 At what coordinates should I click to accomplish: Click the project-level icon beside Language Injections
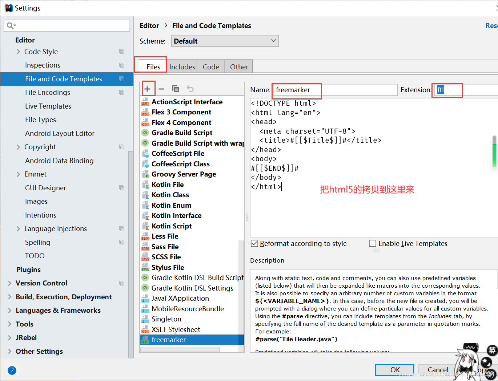[x=122, y=228]
